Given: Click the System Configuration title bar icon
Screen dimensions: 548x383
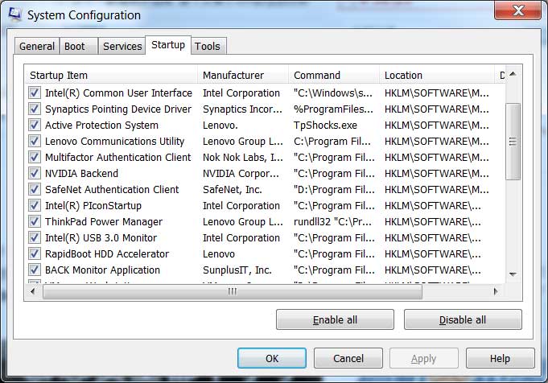Looking at the screenshot, I should click(14, 14).
